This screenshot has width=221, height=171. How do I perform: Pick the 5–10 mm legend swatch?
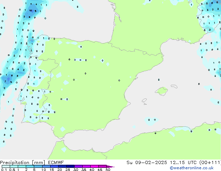pyautogui.click(x=38, y=166)
